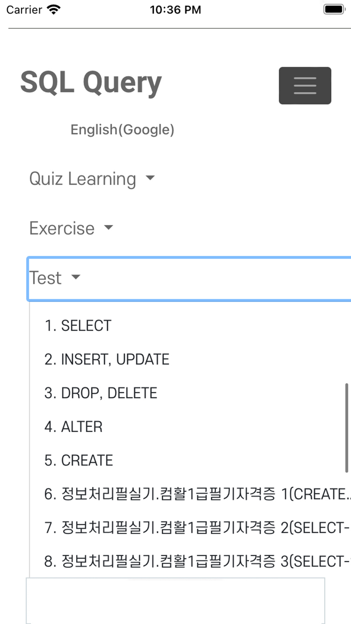This screenshot has width=351, height=624.
Task: Choose the 5. CREATE test
Action: (x=79, y=460)
